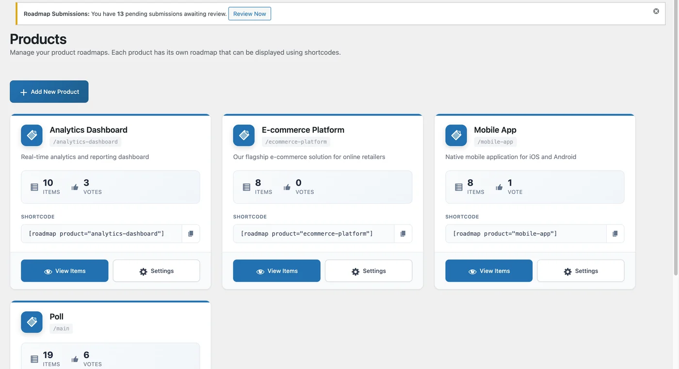Click the items list icon in Analytics Dashboard
Image resolution: width=679 pixels, height=369 pixels.
34,187
